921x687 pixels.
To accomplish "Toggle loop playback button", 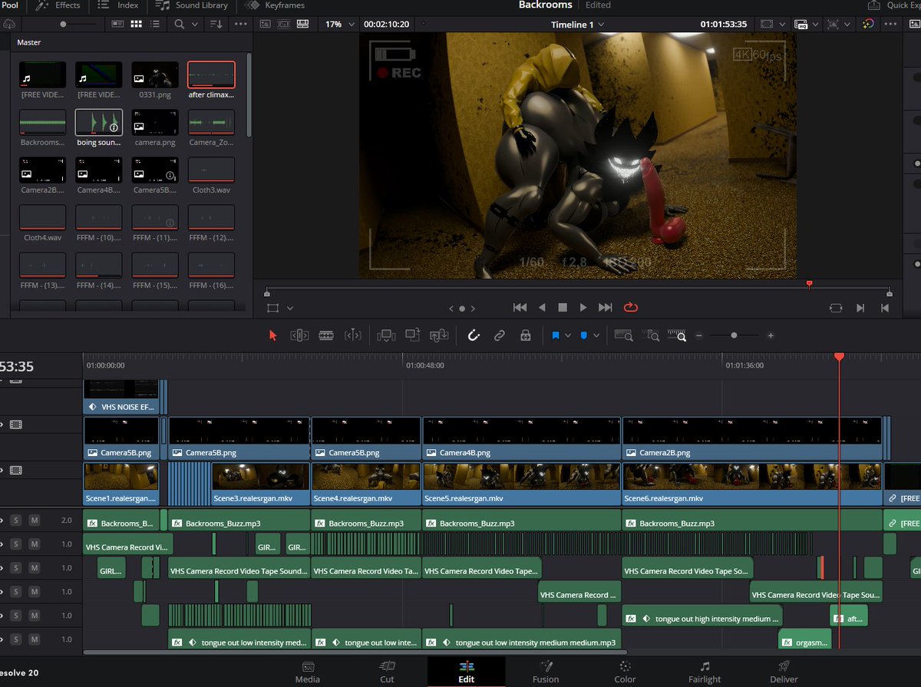I will [x=631, y=307].
